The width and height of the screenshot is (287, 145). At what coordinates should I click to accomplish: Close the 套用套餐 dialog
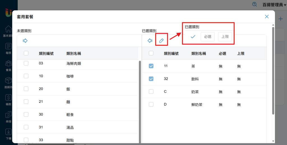(267, 17)
